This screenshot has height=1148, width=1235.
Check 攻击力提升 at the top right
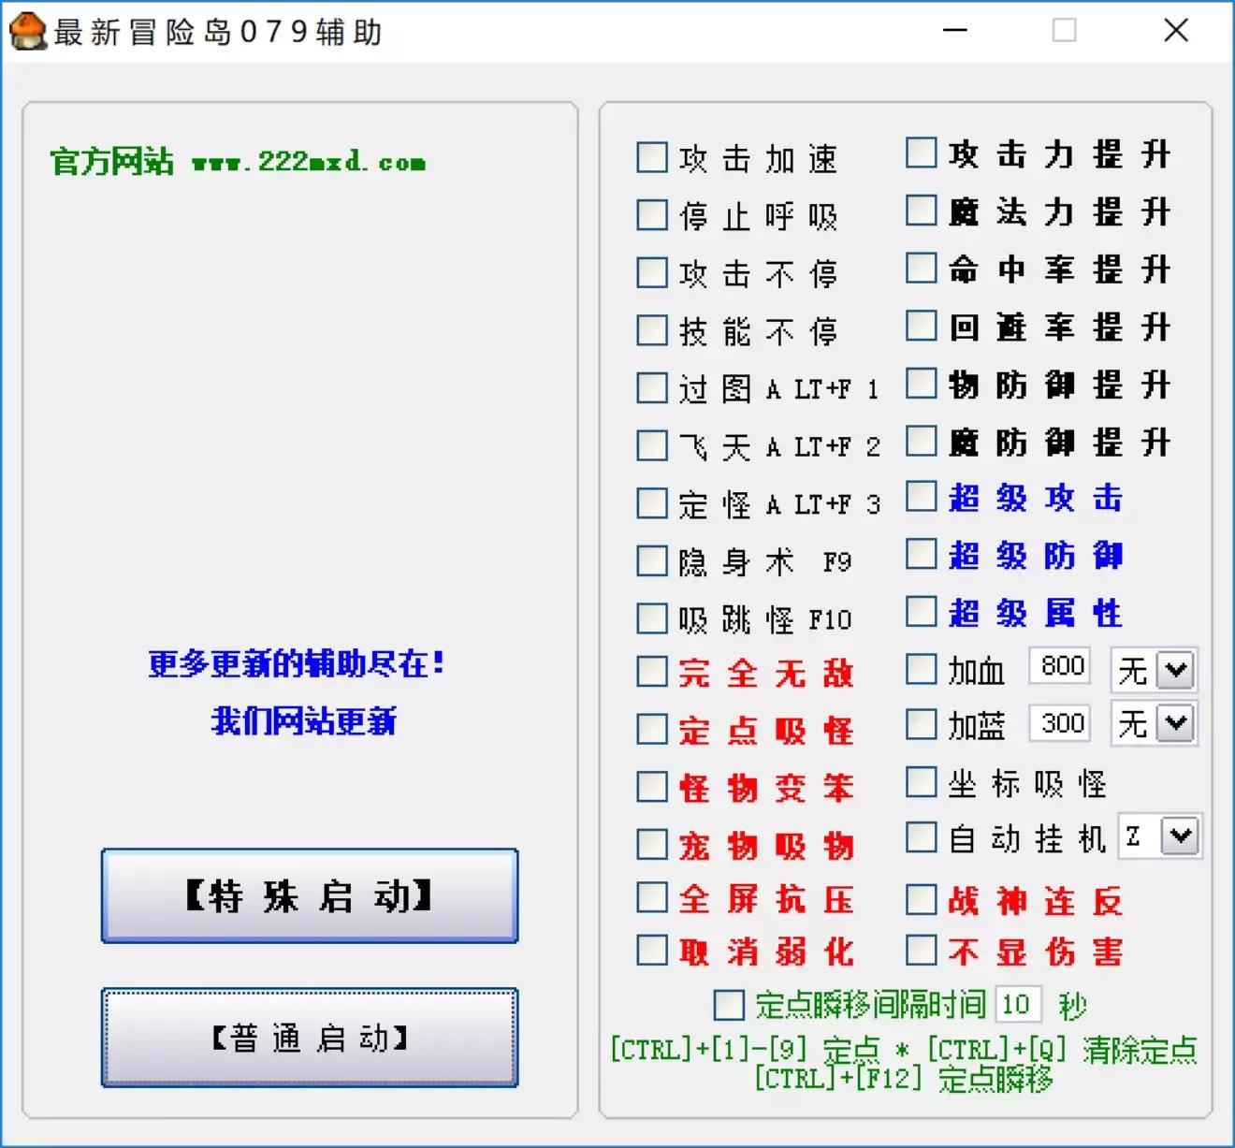click(920, 153)
